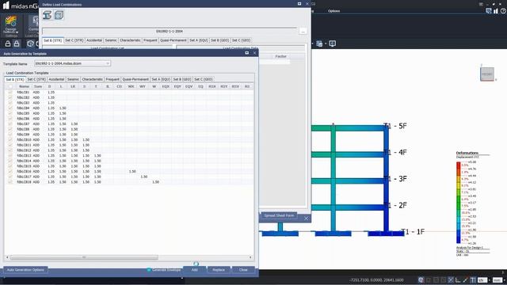
Task: Click the red top segment of the deformation legend
Action: [458, 165]
